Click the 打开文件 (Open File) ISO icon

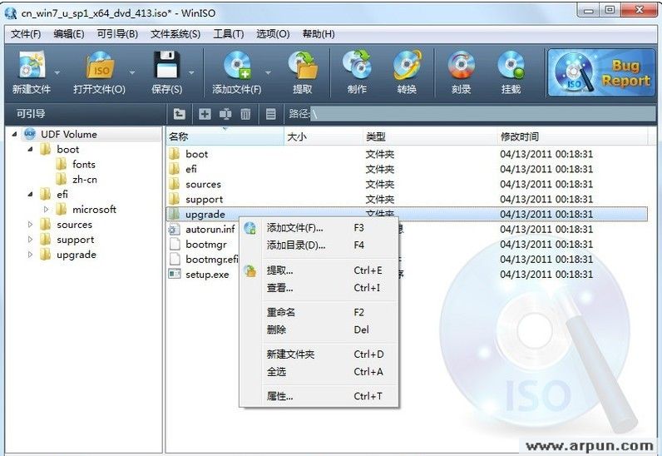coord(99,67)
